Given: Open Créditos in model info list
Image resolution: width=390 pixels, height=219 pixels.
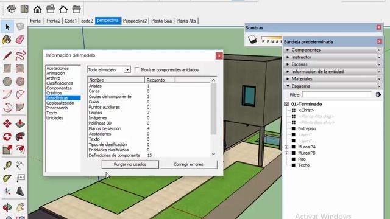Looking at the screenshot, I should point(54,93).
